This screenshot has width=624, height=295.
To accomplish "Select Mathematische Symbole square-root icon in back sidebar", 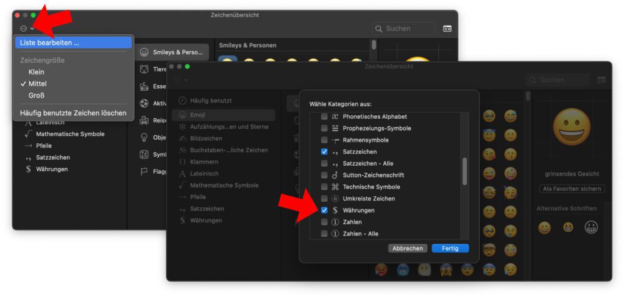I will 28,134.
